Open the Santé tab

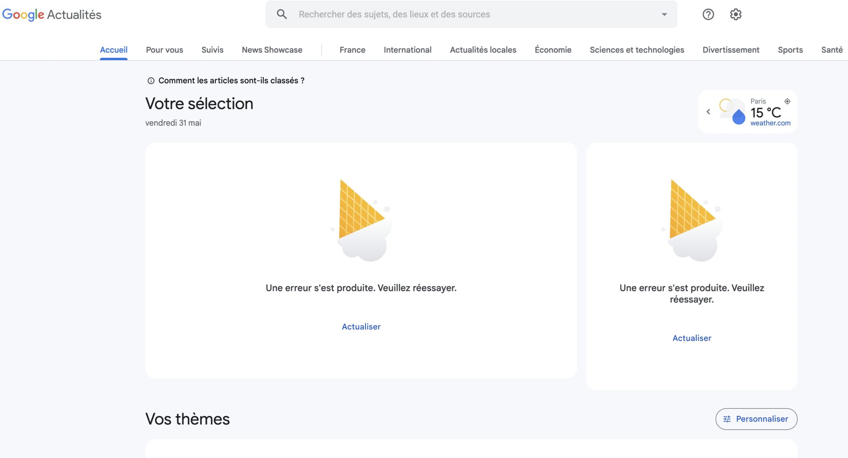pyautogui.click(x=832, y=50)
